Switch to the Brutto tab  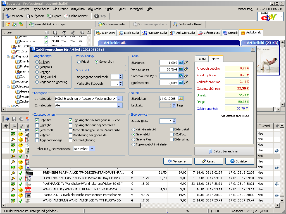(x=202, y=59)
